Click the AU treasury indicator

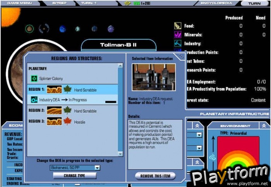[x=137, y=3]
